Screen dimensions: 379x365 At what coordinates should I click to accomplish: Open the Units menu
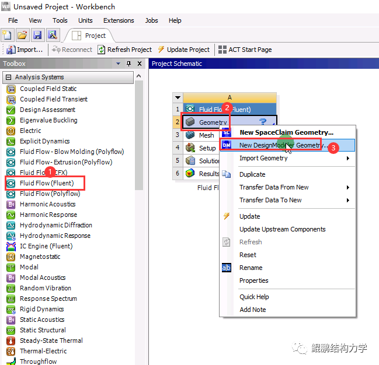(x=85, y=20)
